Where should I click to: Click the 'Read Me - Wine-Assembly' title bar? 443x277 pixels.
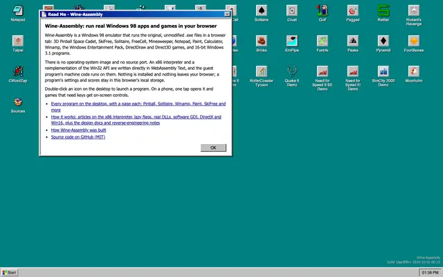coord(136,14)
